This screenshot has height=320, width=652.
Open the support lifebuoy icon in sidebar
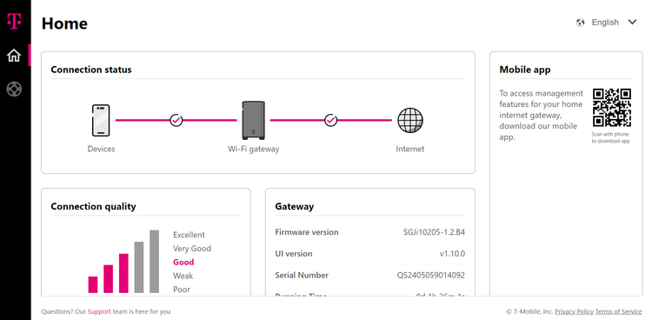[x=14, y=89]
